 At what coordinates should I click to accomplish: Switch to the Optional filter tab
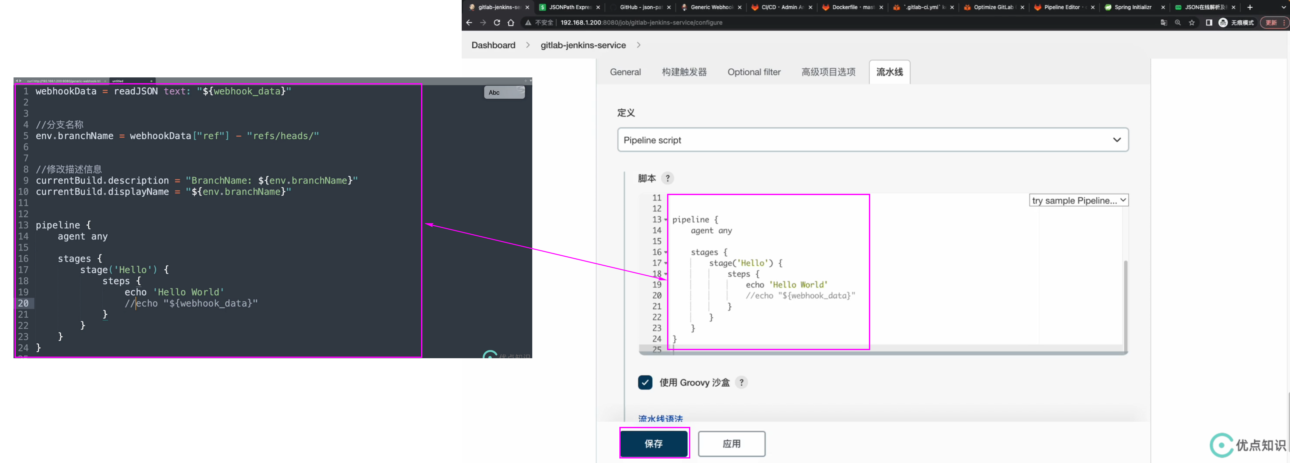[754, 72]
